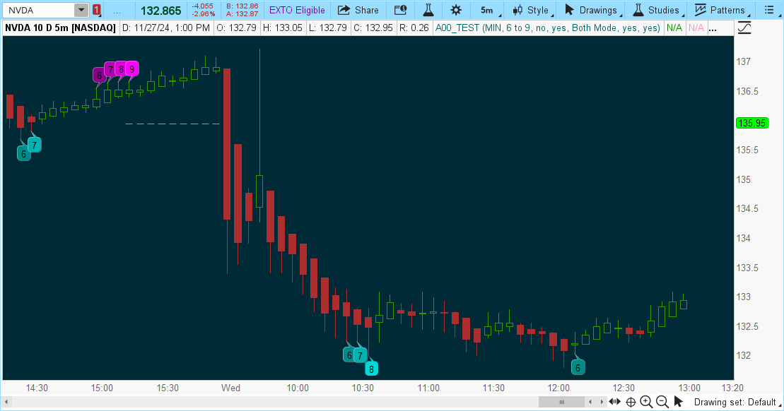
Task: Click the zoom in magnifier
Action: pyautogui.click(x=646, y=402)
